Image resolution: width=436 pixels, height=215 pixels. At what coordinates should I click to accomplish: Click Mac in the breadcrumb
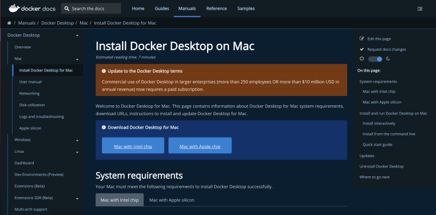click(84, 23)
